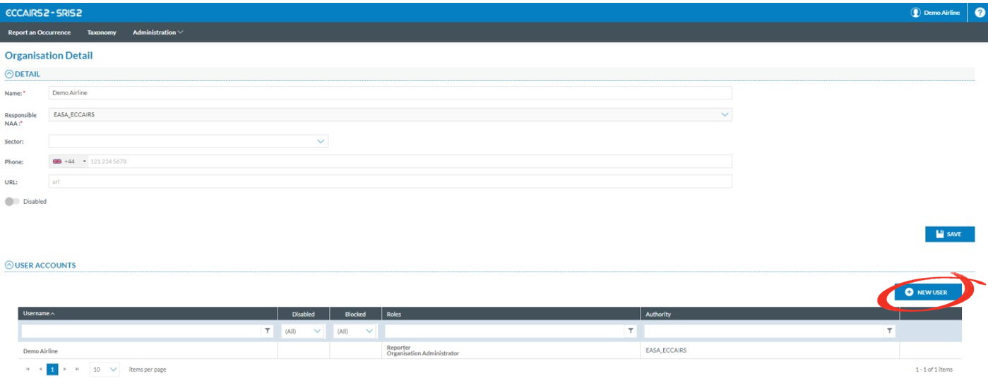This screenshot has width=988, height=378.
Task: Open Report an Occurrence menu item
Action: click(x=40, y=32)
